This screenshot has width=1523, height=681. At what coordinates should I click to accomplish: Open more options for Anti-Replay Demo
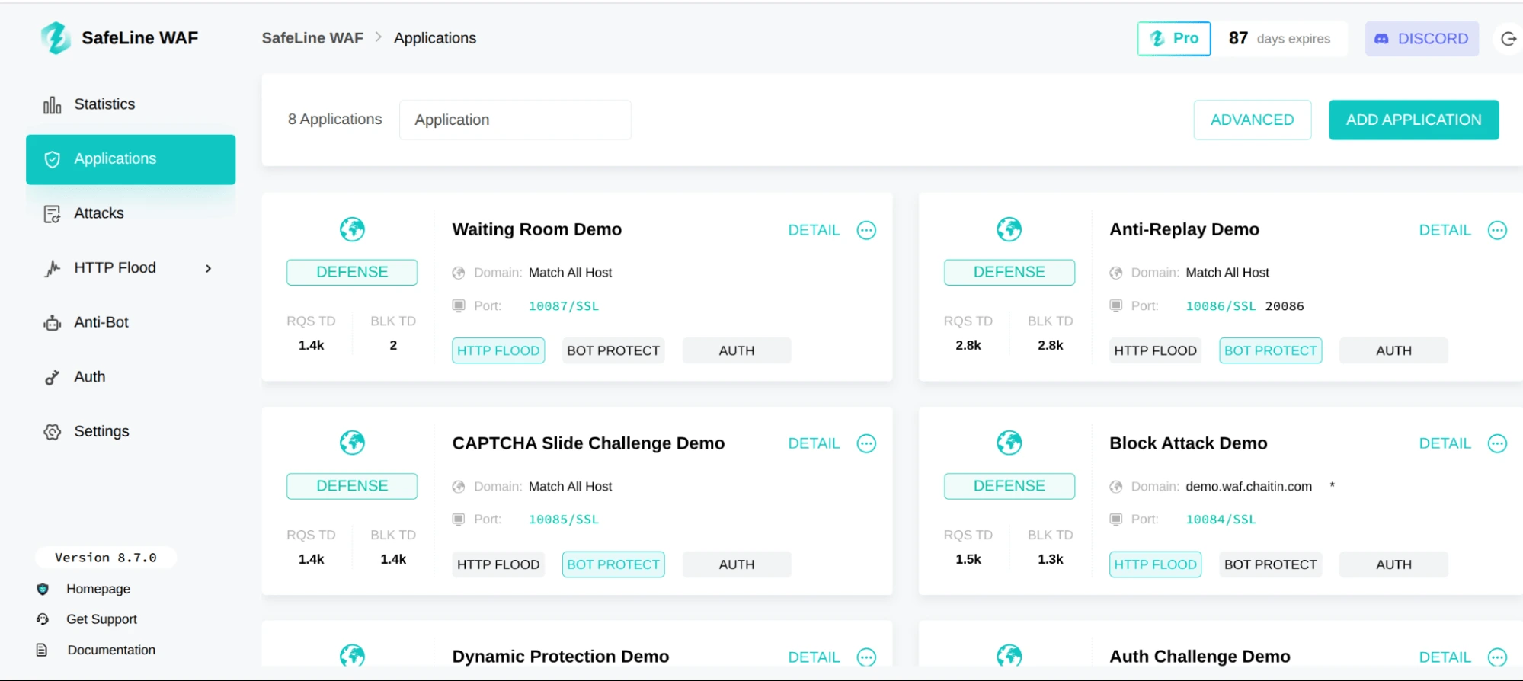[1497, 230]
